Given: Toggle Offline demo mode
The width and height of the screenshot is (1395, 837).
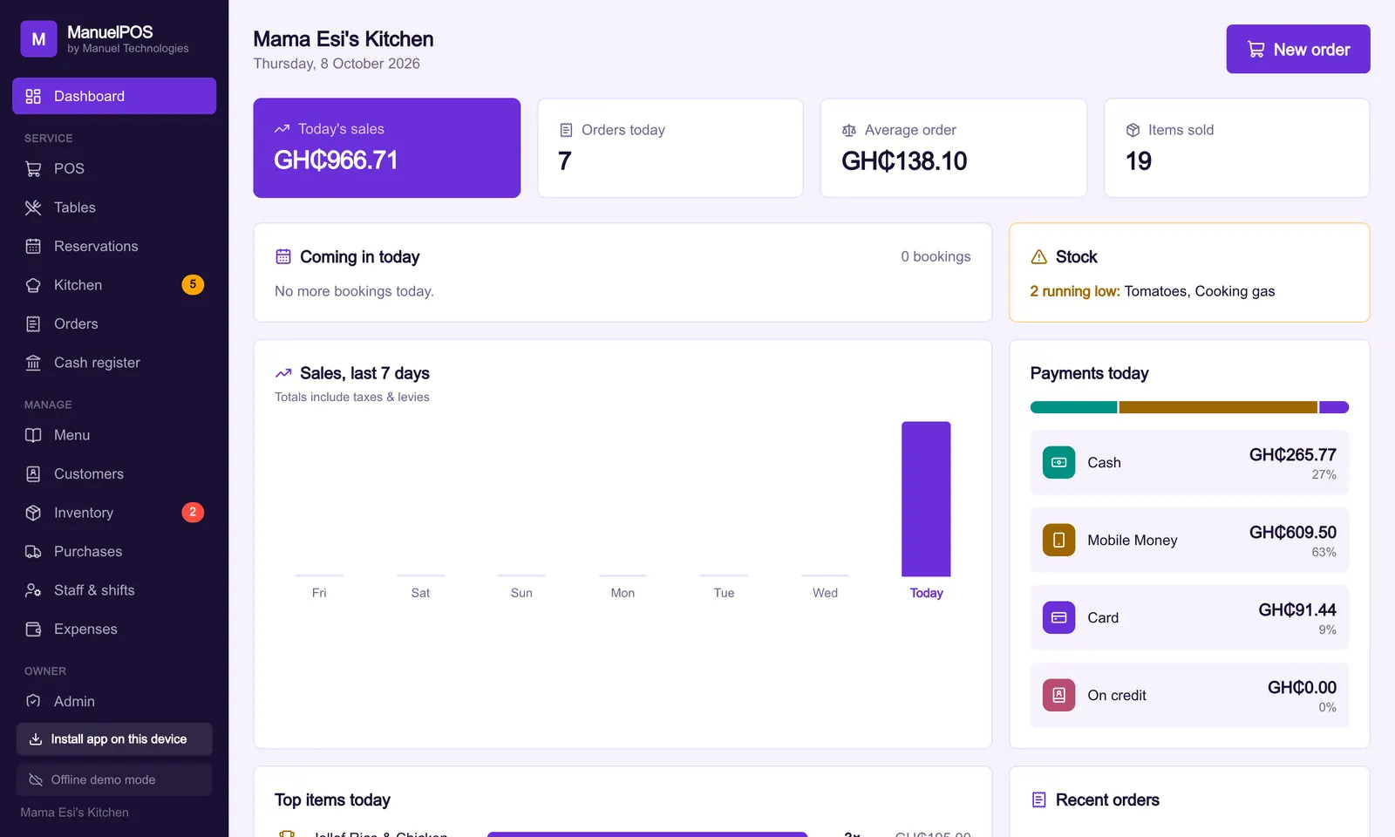Looking at the screenshot, I should coord(114,779).
